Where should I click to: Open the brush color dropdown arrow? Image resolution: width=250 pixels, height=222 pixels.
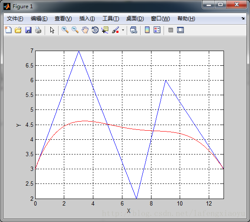(x=123, y=30)
